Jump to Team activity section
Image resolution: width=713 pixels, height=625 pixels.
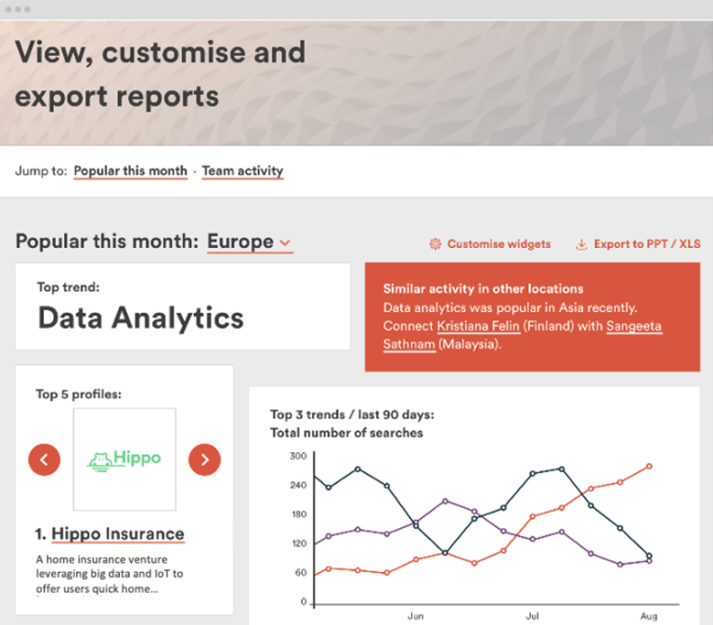point(243,171)
